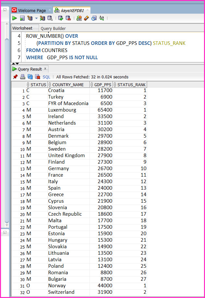Click the left panel vertical scrollbar thumb
This screenshot has width=205, height=298.
[7, 131]
